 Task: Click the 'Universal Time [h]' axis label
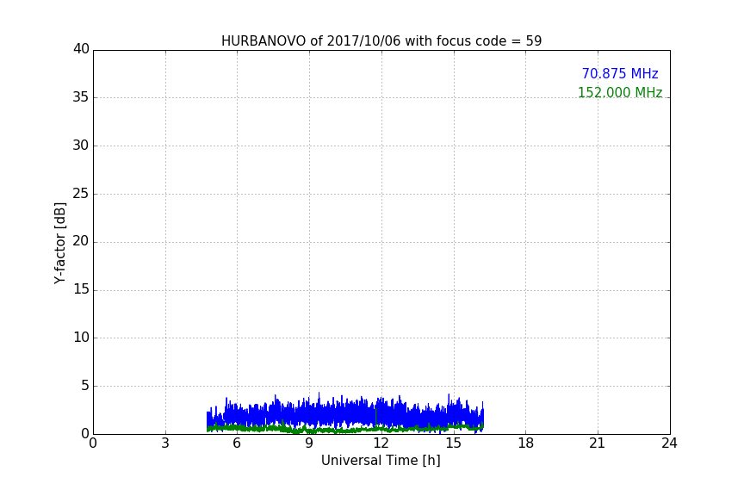381,461
